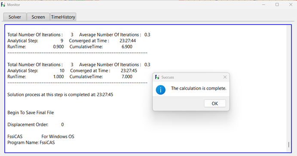Switch to the Solver tab
297x156 pixels.
15,17
